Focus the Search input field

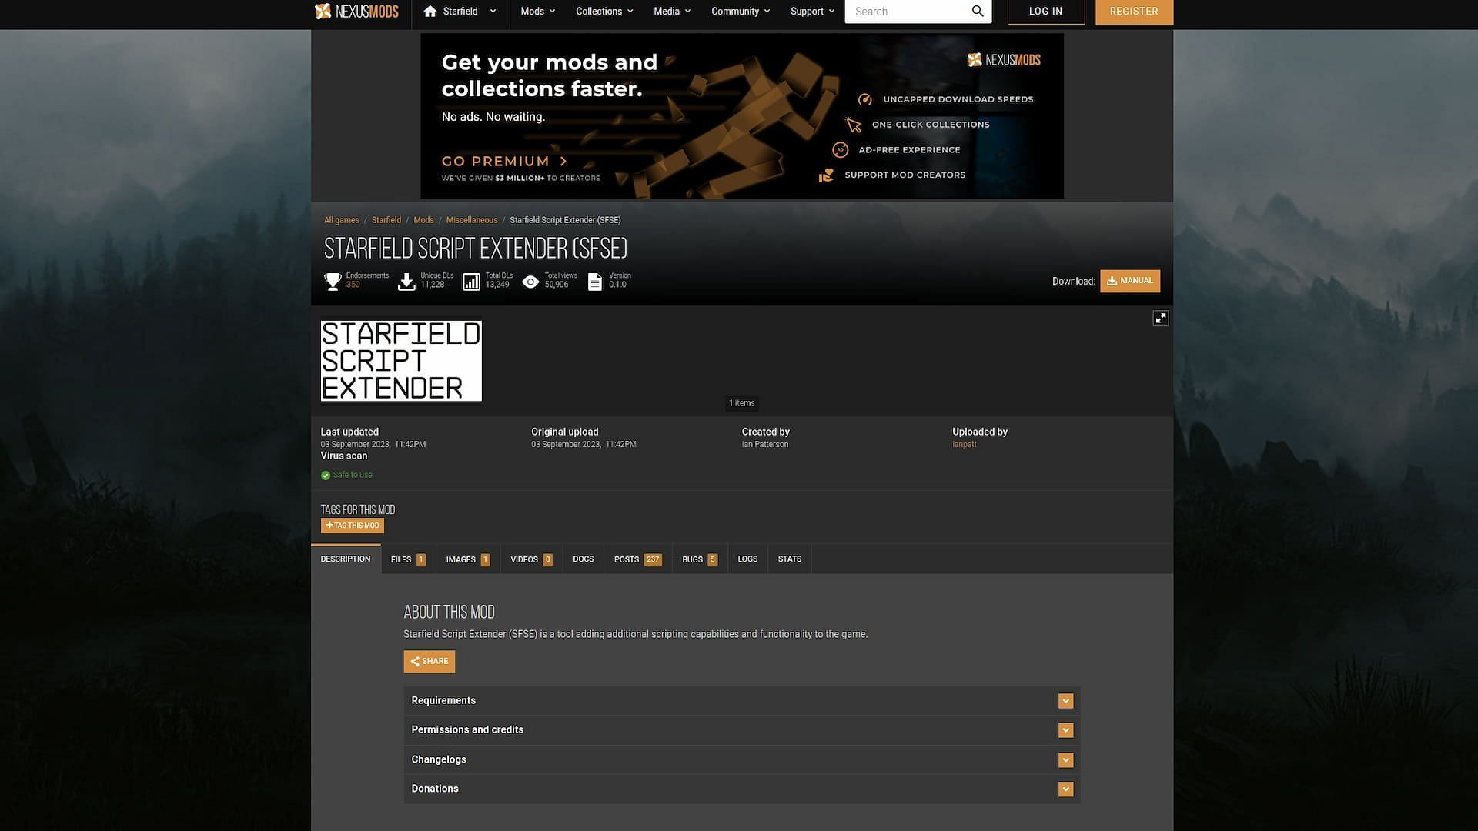[x=908, y=12]
